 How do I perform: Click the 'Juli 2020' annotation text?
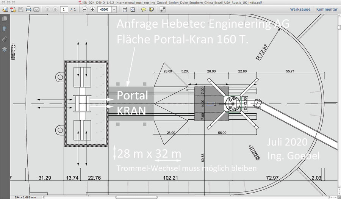(287, 142)
